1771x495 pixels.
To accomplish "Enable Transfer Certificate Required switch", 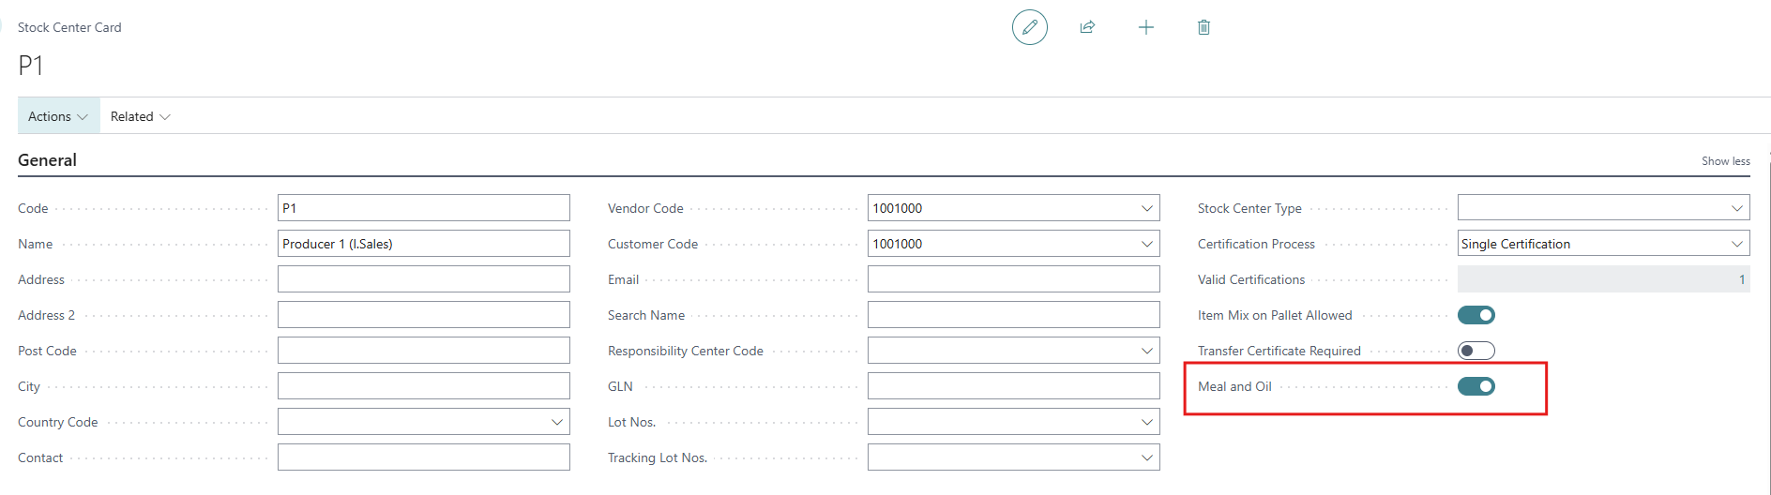I will coord(1476,351).
